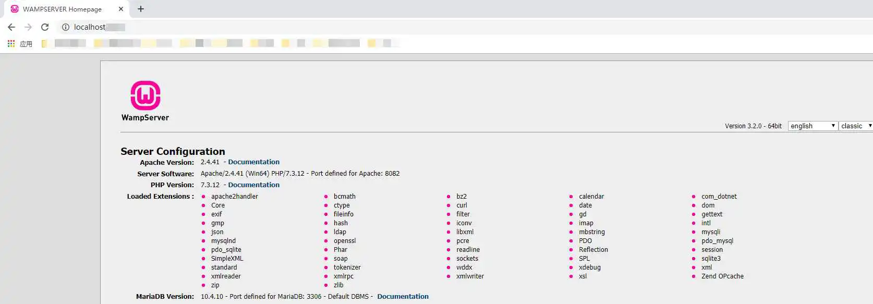Click the Apache version number 2.4.41
Image resolution: width=873 pixels, height=304 pixels.
[x=210, y=162]
